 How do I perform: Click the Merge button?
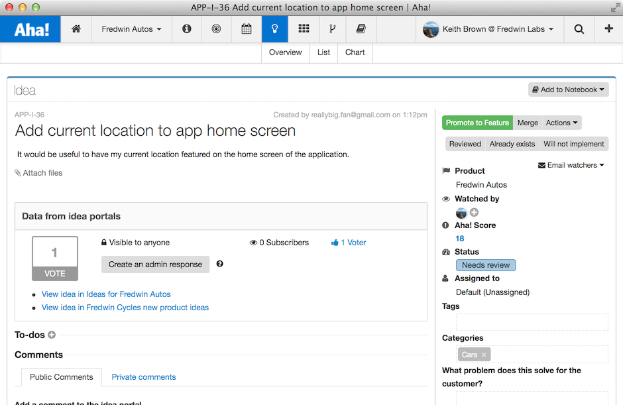tap(528, 123)
